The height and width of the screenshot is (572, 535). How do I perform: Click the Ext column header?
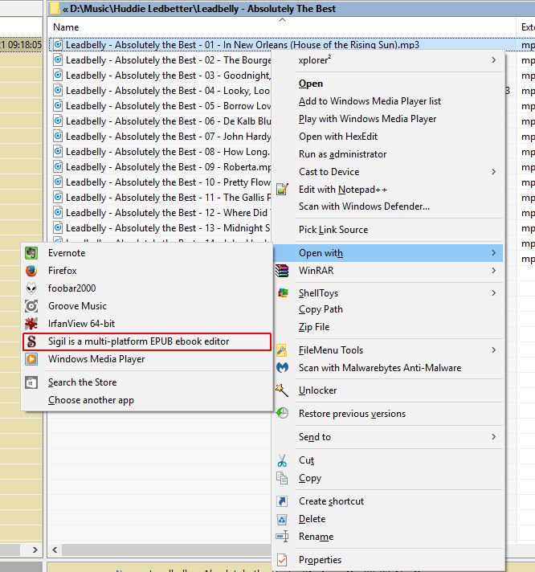tap(526, 27)
